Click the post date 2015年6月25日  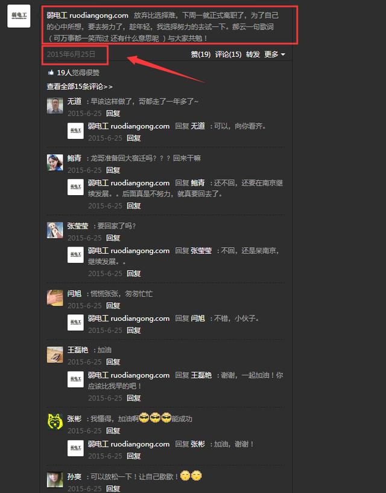[x=71, y=54]
